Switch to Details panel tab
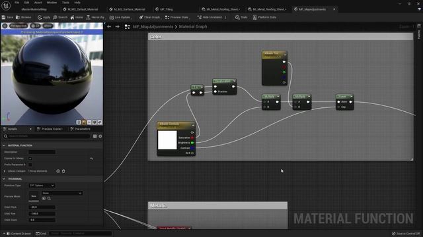This screenshot has height=237, width=423. (12, 129)
